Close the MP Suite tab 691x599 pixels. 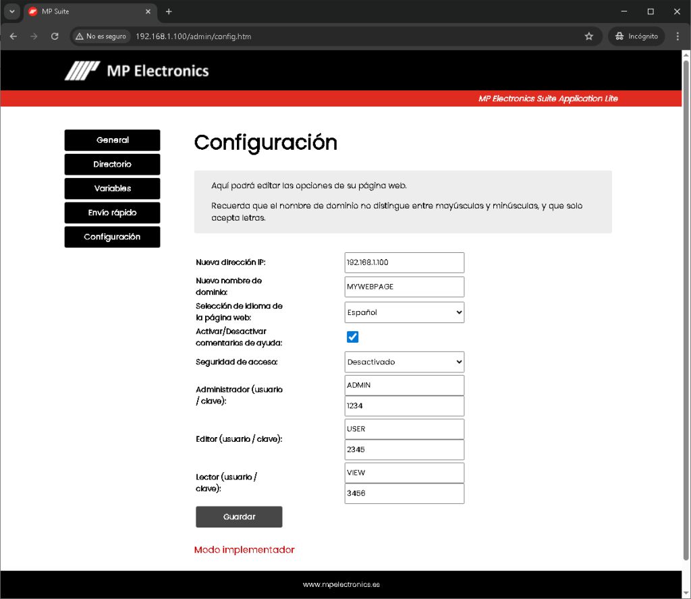coord(148,11)
